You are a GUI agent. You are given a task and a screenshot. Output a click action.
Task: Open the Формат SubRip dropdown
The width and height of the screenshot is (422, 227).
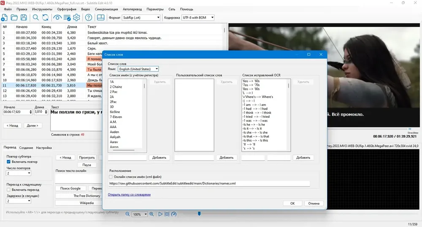[x=141, y=17]
